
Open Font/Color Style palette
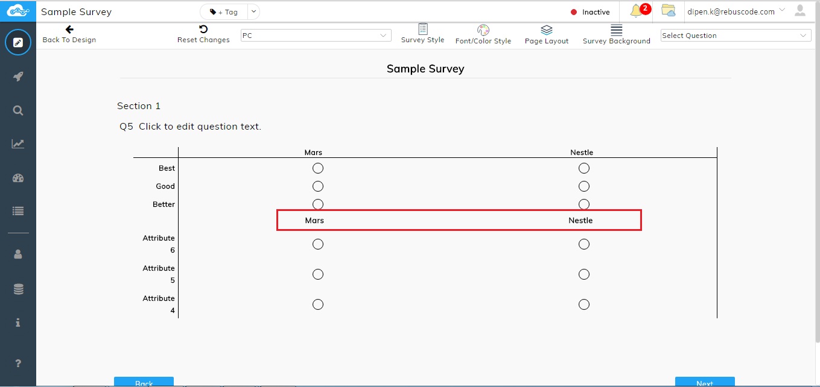(483, 35)
